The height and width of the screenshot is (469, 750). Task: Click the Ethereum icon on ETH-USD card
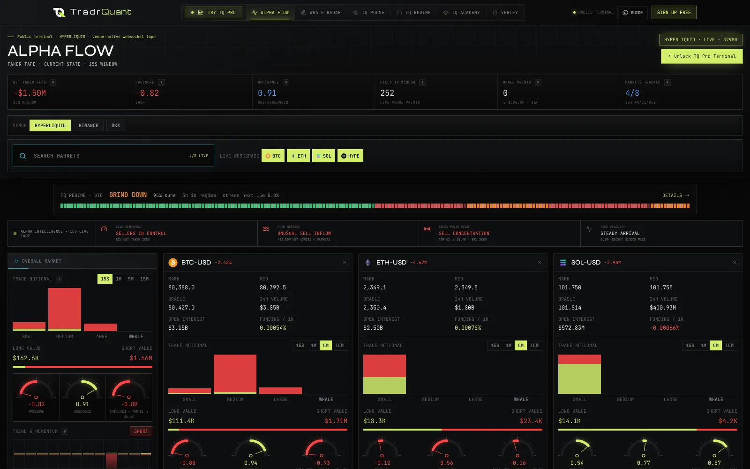pyautogui.click(x=368, y=263)
